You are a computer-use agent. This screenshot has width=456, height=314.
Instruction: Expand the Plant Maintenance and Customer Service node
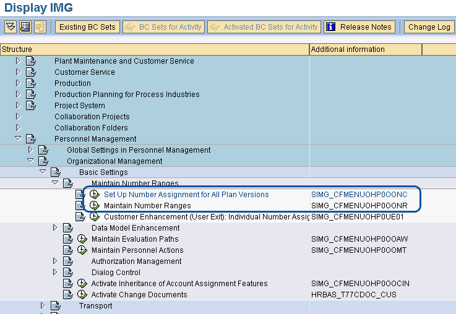coord(18,61)
